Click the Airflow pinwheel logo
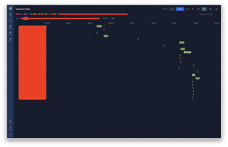This screenshot has height=147, width=228. point(10,8)
